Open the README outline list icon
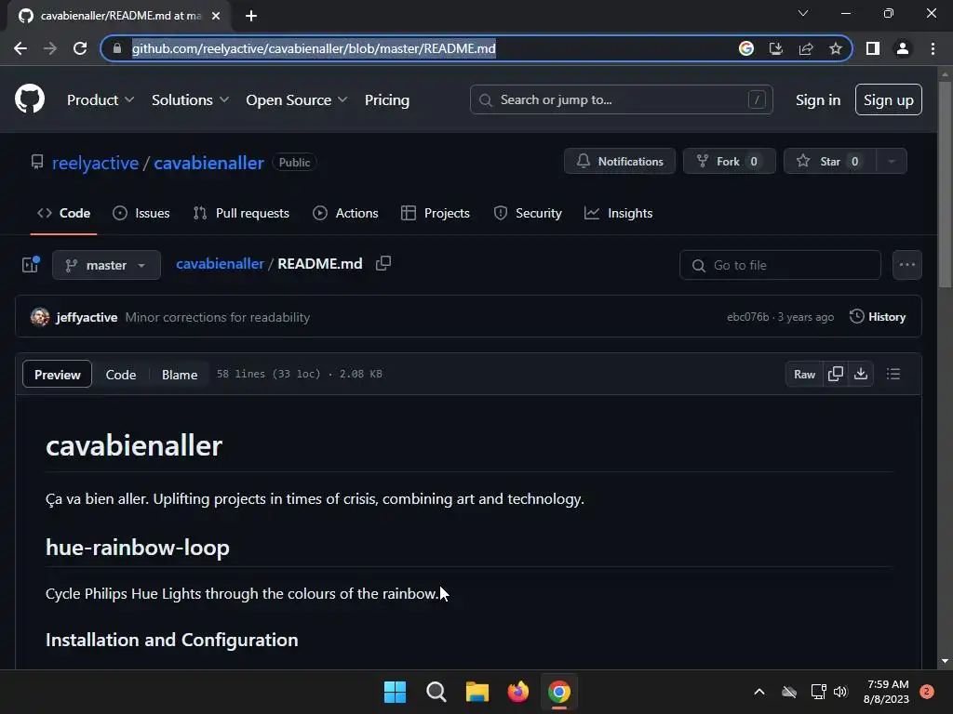The image size is (953, 714). point(893,374)
